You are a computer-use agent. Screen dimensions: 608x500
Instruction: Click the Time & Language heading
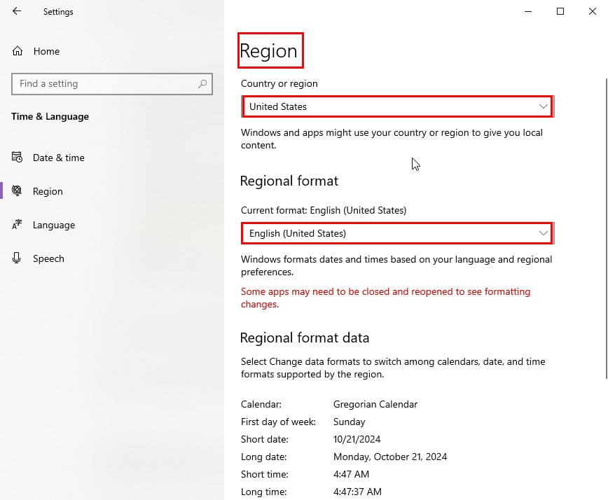pyautogui.click(x=50, y=117)
